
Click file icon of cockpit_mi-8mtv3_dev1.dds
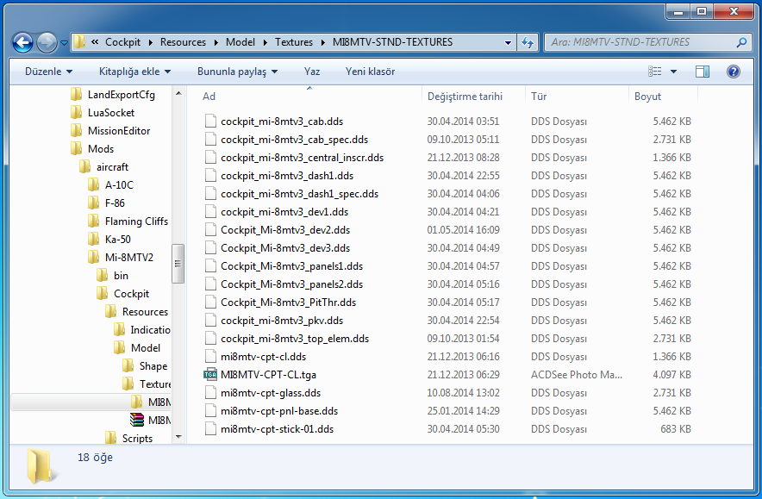(210, 212)
